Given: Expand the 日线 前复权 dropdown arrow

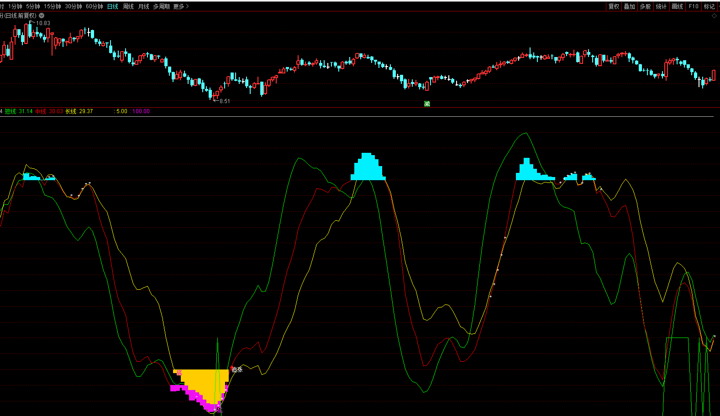Looking at the screenshot, I should click(42, 16).
